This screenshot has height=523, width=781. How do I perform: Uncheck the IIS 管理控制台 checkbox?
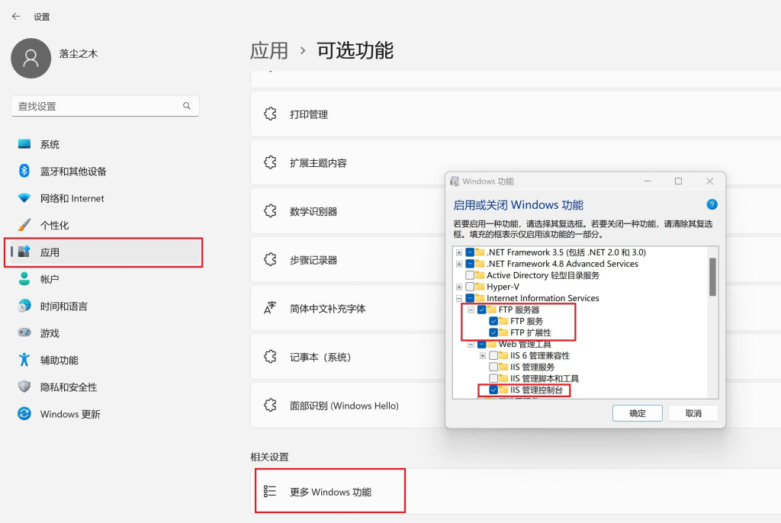tap(493, 390)
